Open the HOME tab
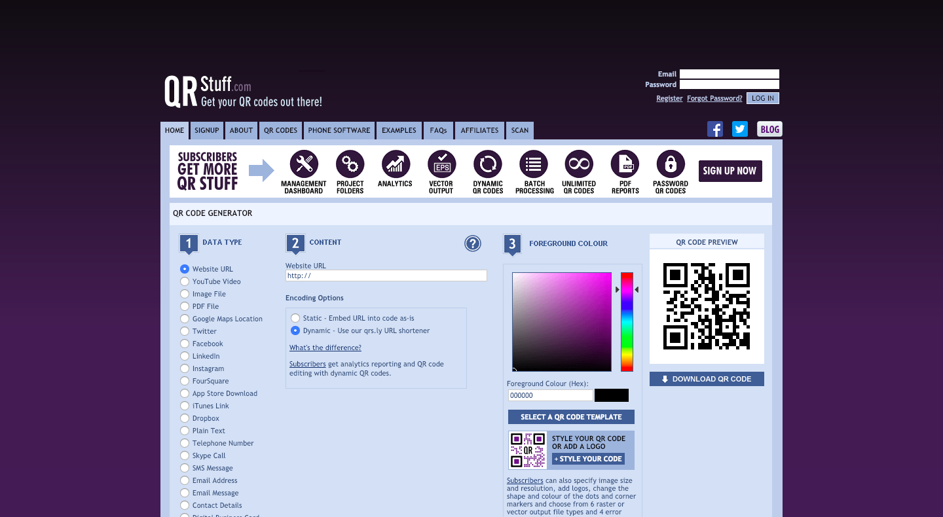Viewport: 943px width, 517px height. [174, 130]
